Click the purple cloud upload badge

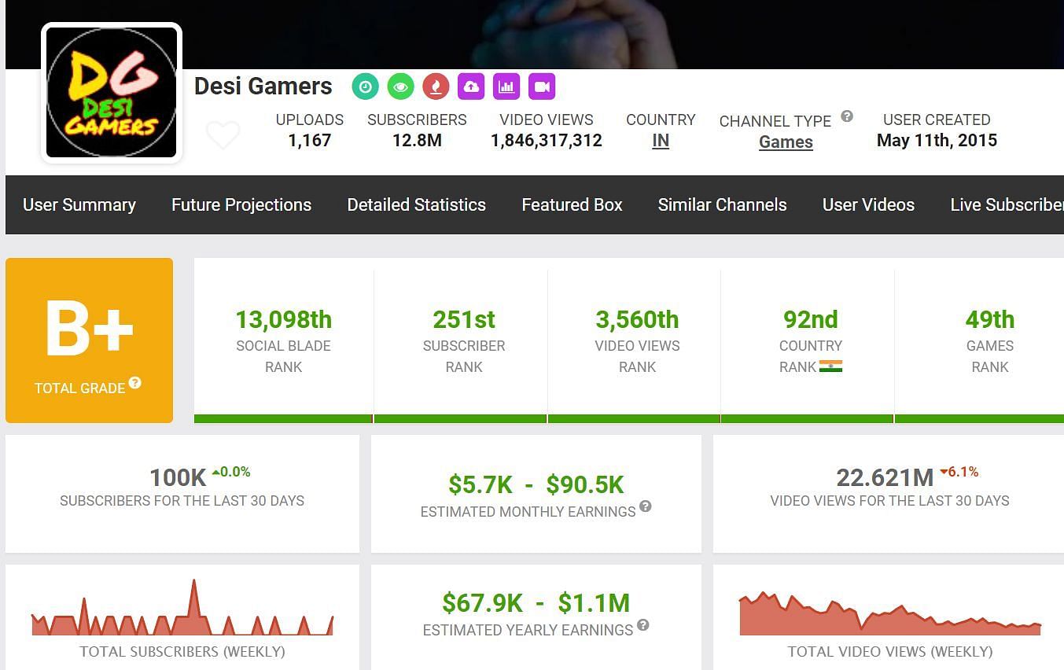tap(471, 87)
